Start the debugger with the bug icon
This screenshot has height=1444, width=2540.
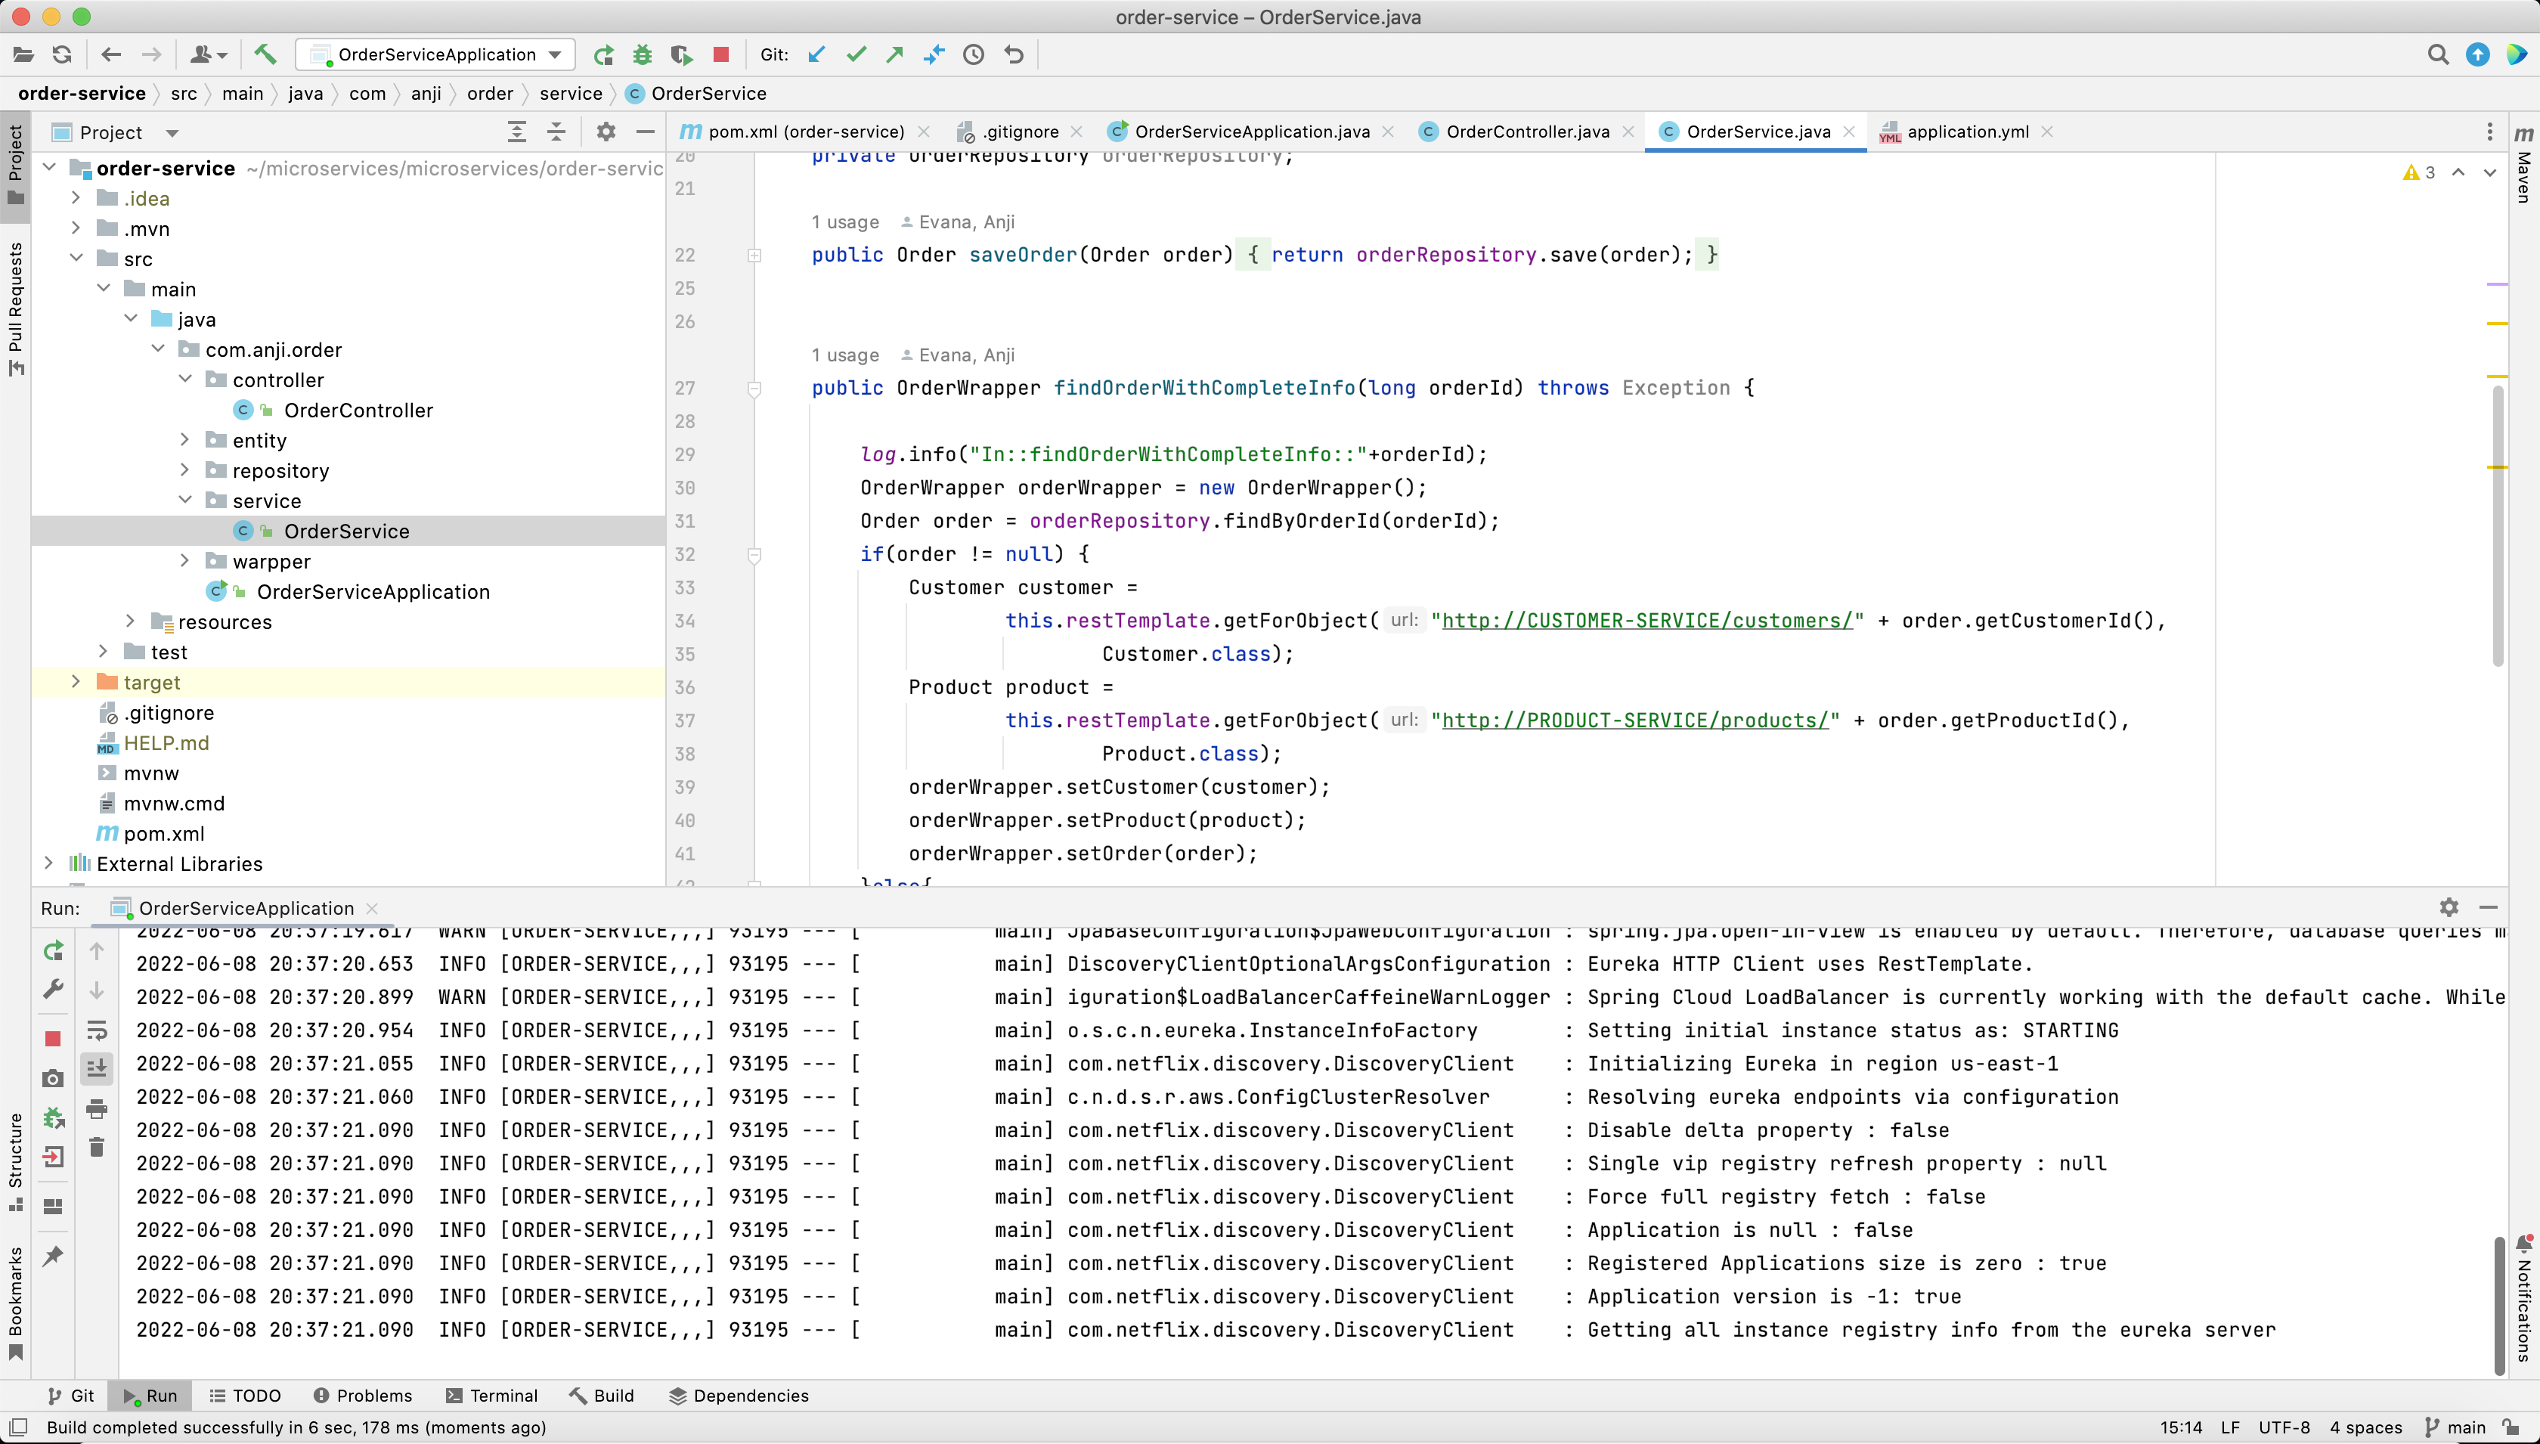(x=643, y=54)
